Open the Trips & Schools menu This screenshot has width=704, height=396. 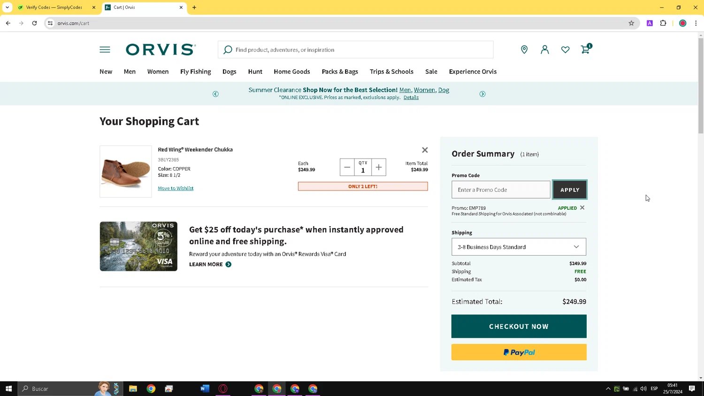pyautogui.click(x=391, y=72)
